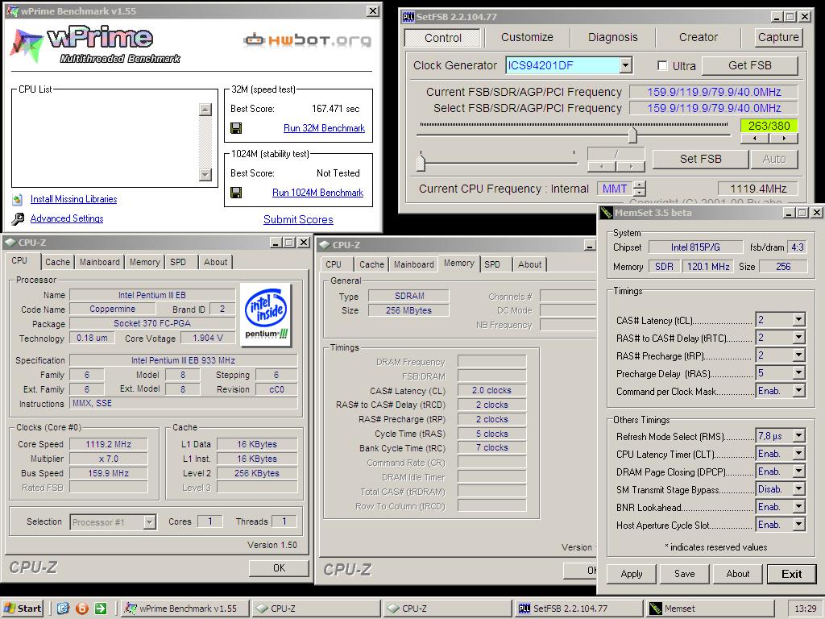Open Internet Explorer quick launch icon
Image resolution: width=825 pixels, height=619 pixels.
63,609
